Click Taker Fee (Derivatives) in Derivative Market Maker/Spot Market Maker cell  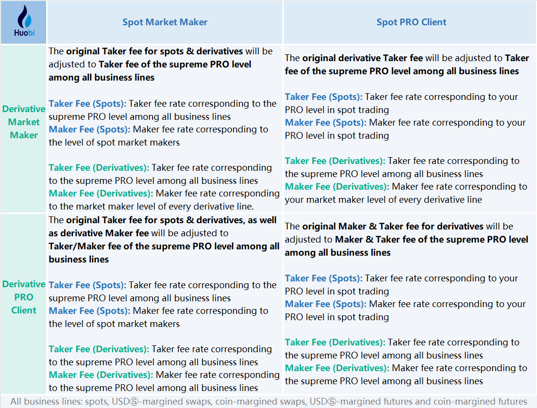pos(99,168)
